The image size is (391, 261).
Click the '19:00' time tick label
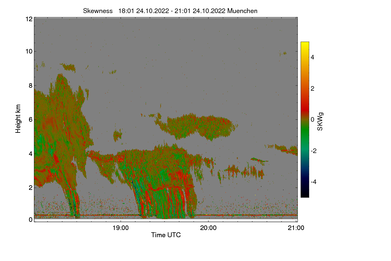click(x=121, y=228)
